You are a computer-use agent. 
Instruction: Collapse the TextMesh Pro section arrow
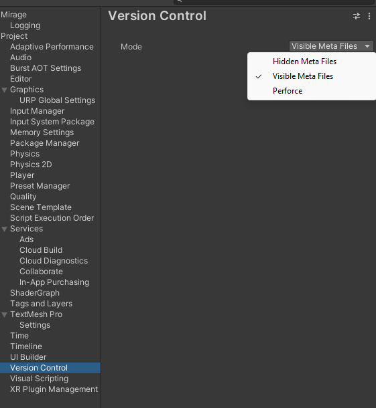[4, 315]
